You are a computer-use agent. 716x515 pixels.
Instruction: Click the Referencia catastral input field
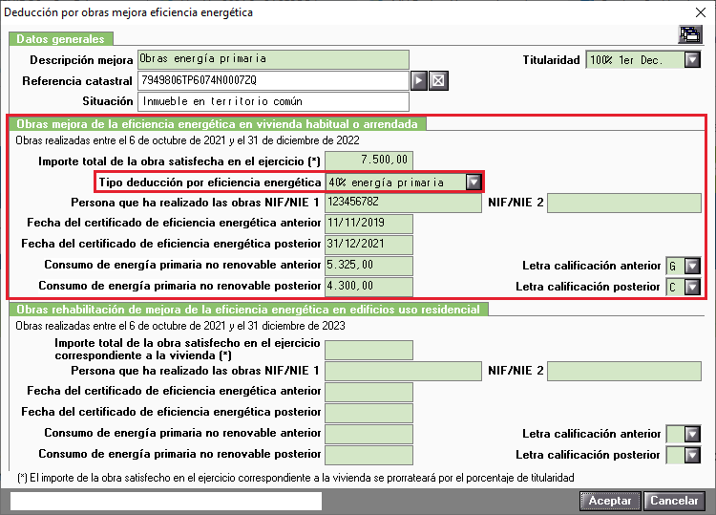pos(273,81)
